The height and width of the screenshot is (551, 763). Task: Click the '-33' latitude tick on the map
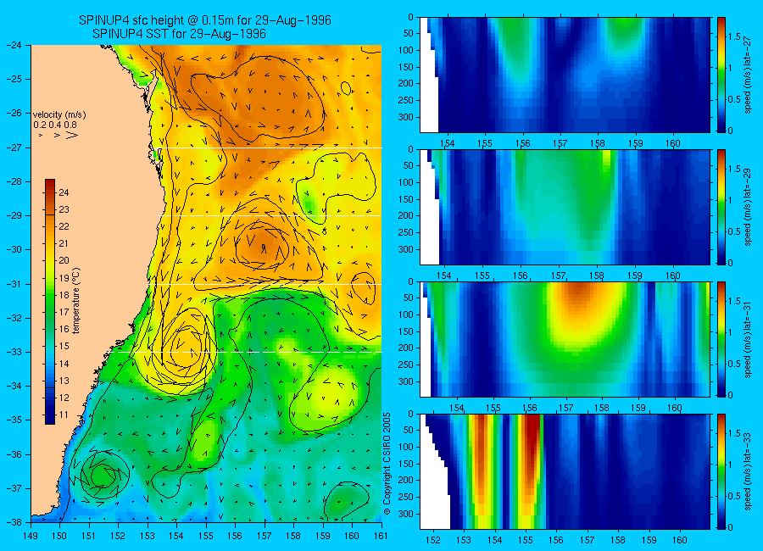point(14,352)
